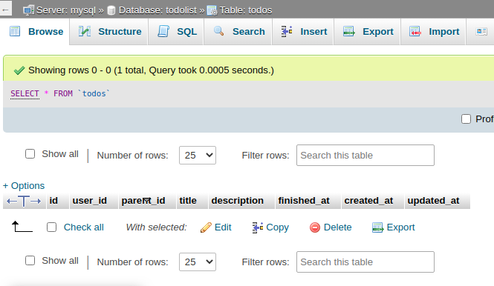
Task: Click the table icon in breadcrumb
Action: 212,10
